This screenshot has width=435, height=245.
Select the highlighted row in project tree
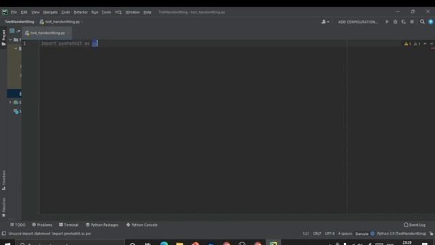(x=14, y=93)
